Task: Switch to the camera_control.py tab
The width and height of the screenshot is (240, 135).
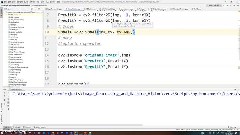Action: 127,9
